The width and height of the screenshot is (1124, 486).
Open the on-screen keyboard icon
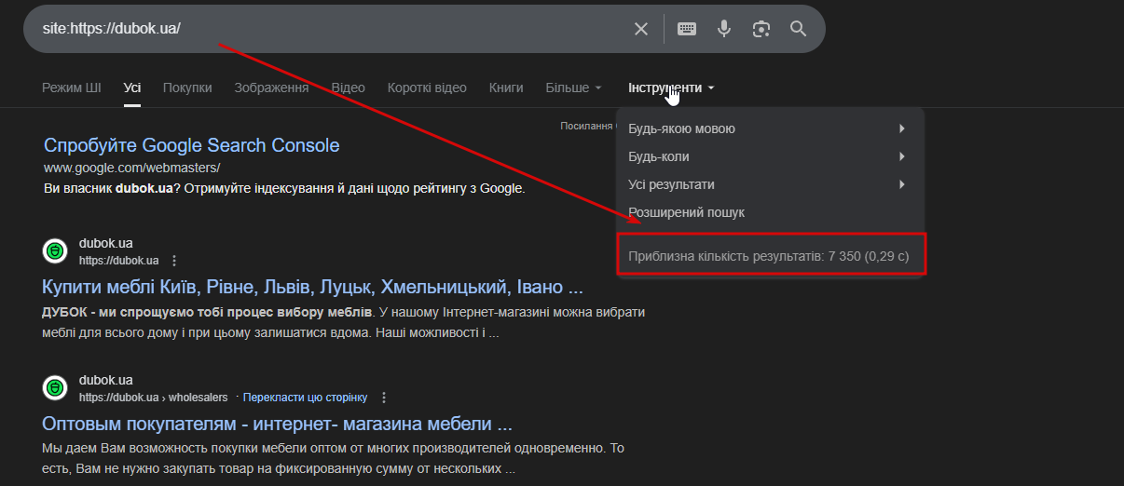point(687,29)
